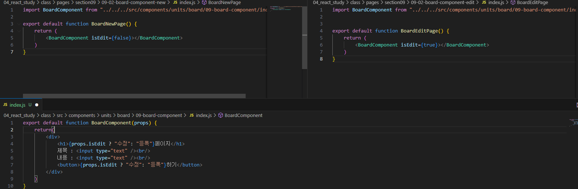Click line number 8 in BoardEditPage editor
The image size is (578, 189).
321,59
